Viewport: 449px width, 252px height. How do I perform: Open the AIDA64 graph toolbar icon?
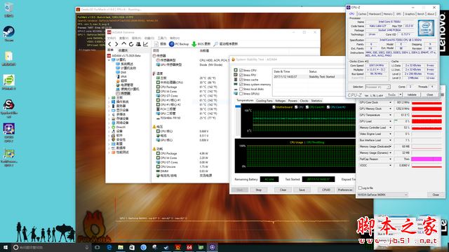tap(145, 44)
